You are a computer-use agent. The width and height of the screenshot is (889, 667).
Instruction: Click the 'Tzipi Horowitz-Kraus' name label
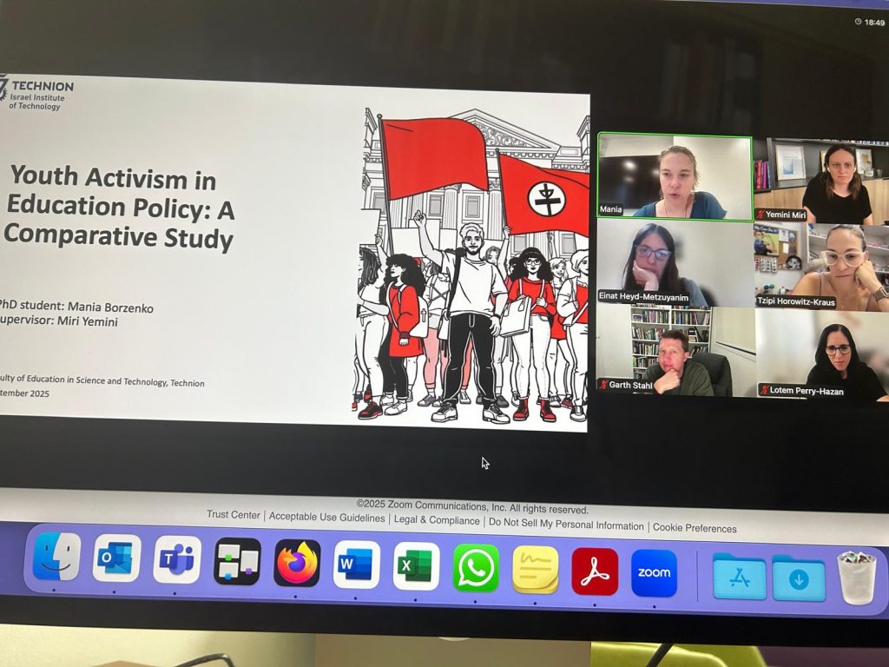tap(796, 301)
